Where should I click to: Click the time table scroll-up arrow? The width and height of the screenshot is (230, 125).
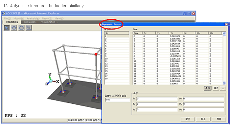[x=224, y=33]
